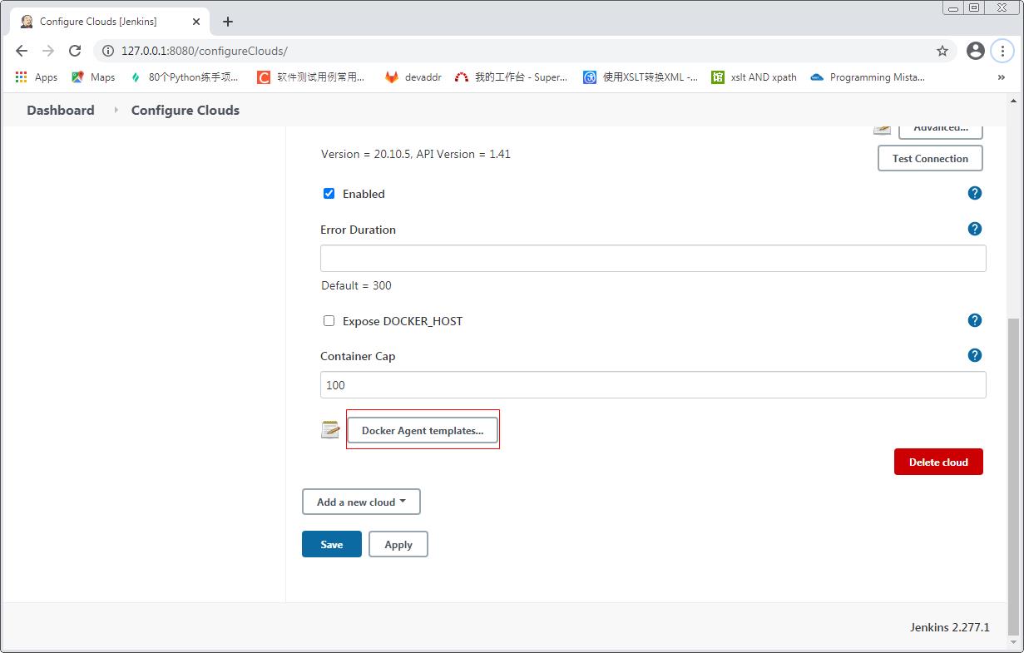Minimize the Chrome window
This screenshot has width=1024, height=653.
point(953,7)
